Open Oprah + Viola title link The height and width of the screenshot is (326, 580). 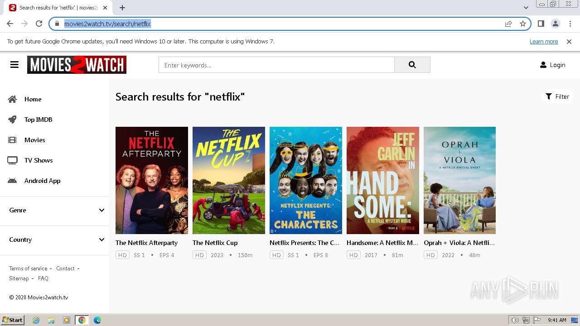459,243
